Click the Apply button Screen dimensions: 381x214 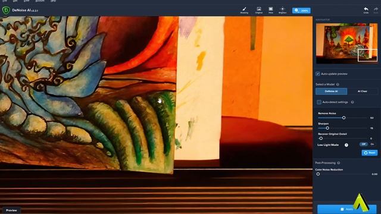(x=346, y=209)
